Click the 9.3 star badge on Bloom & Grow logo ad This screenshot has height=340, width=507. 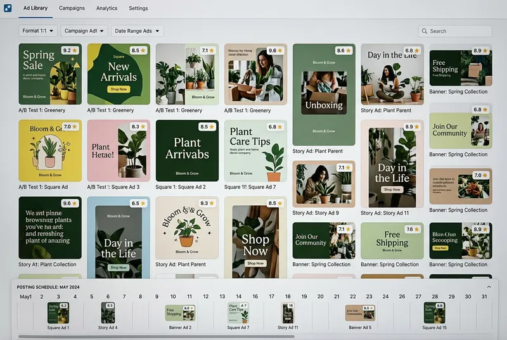pos(207,203)
